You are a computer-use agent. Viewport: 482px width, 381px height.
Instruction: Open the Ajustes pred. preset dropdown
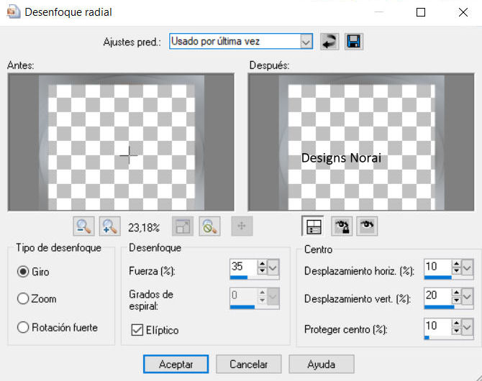coord(306,42)
